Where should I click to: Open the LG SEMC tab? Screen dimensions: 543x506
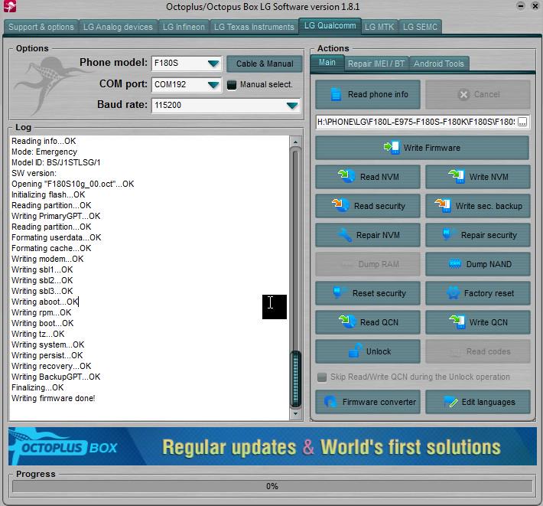[420, 27]
